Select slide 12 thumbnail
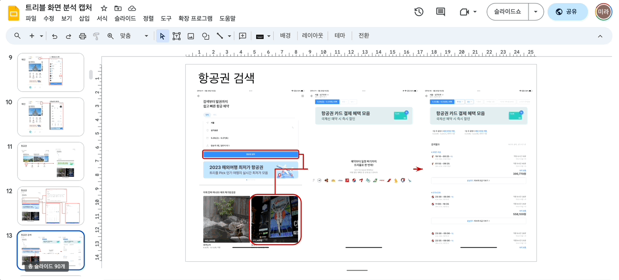This screenshot has width=619, height=280. point(51,206)
